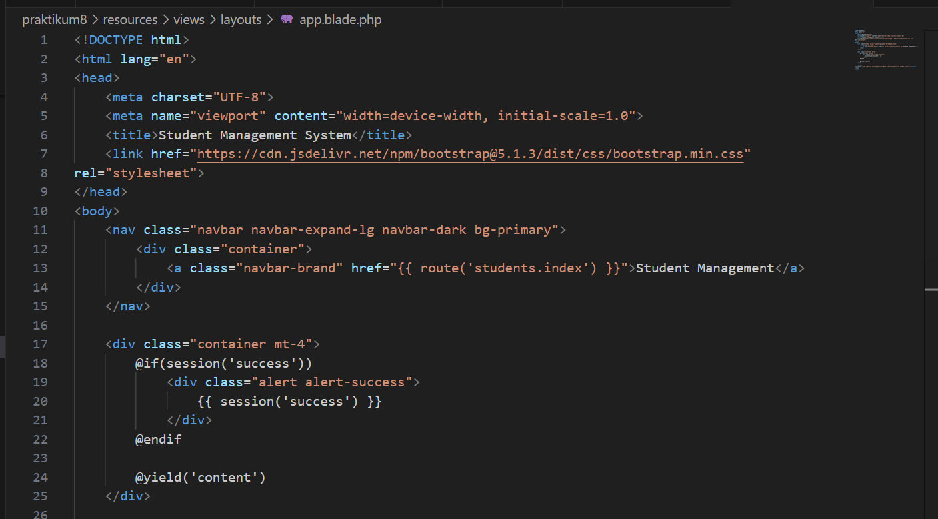Click the "width=device-width, initial-scale=1.0" content string
This screenshot has height=519, width=938.
(x=485, y=116)
